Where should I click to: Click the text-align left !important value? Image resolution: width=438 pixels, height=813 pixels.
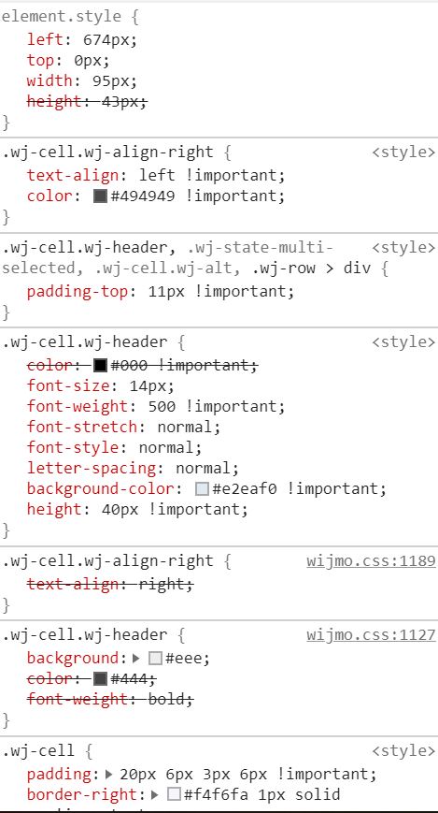(x=212, y=175)
